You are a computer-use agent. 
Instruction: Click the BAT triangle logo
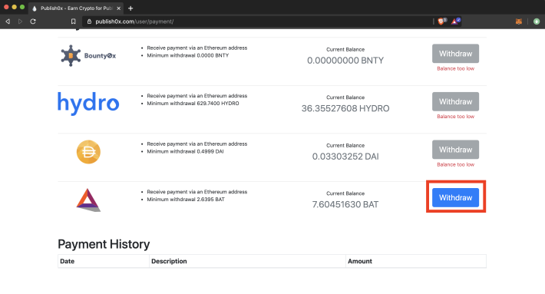tap(88, 200)
